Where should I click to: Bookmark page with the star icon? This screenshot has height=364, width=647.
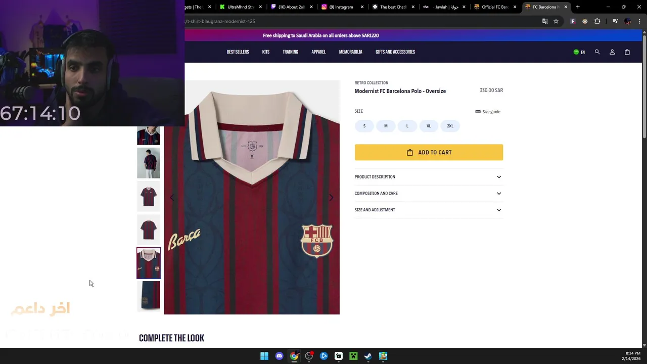pos(556,21)
